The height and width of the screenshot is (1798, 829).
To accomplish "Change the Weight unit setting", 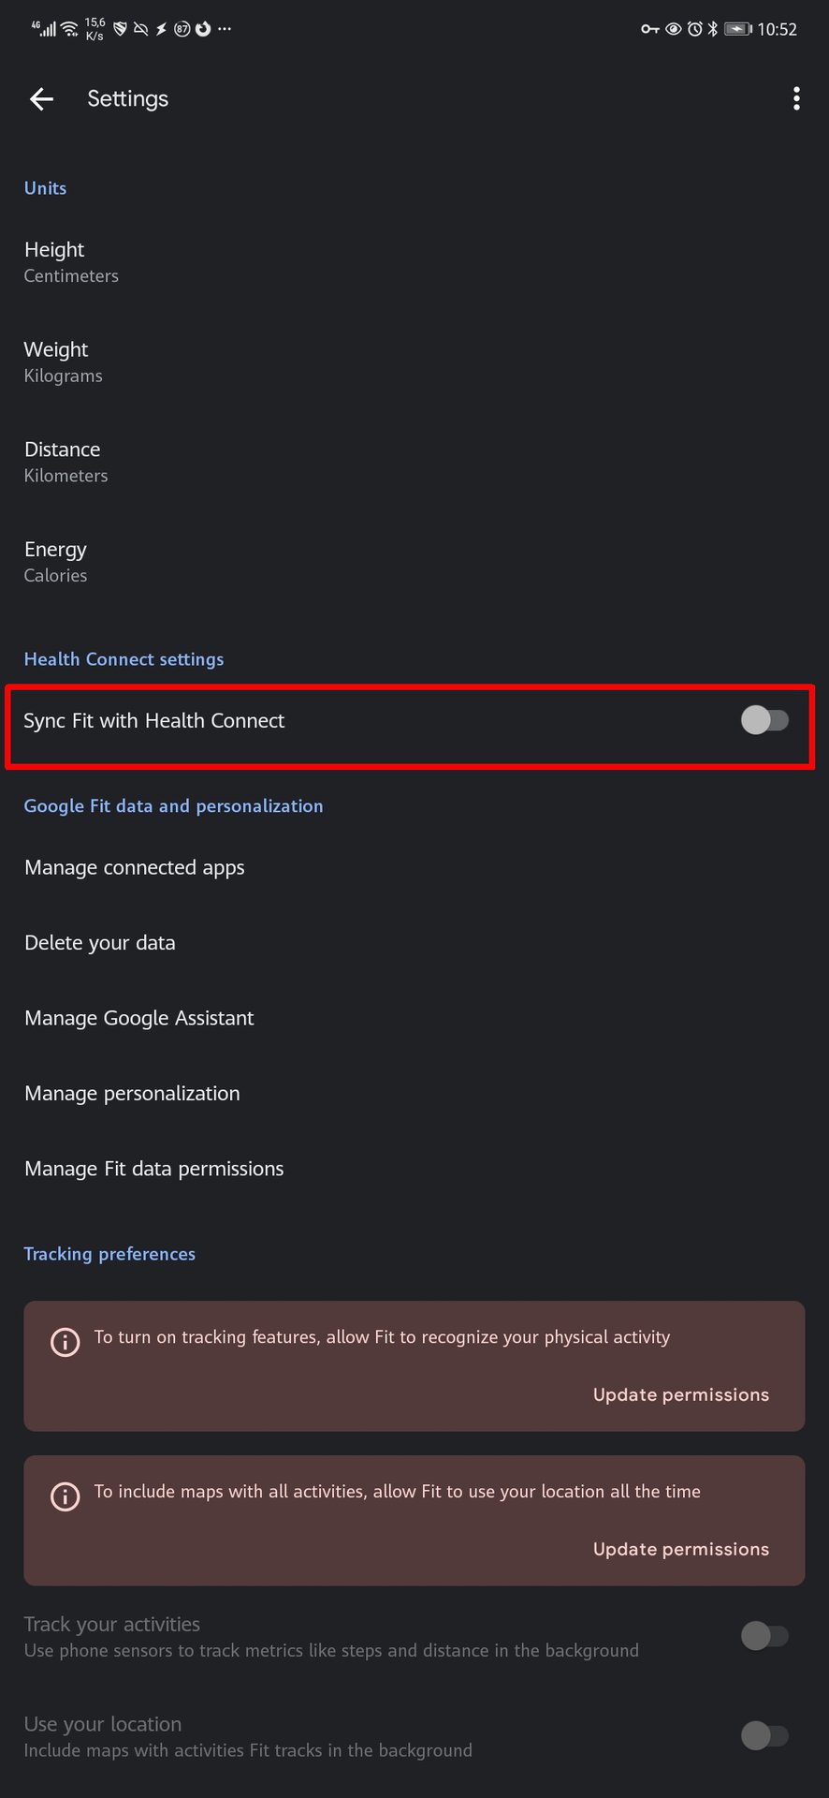I will click(64, 361).
